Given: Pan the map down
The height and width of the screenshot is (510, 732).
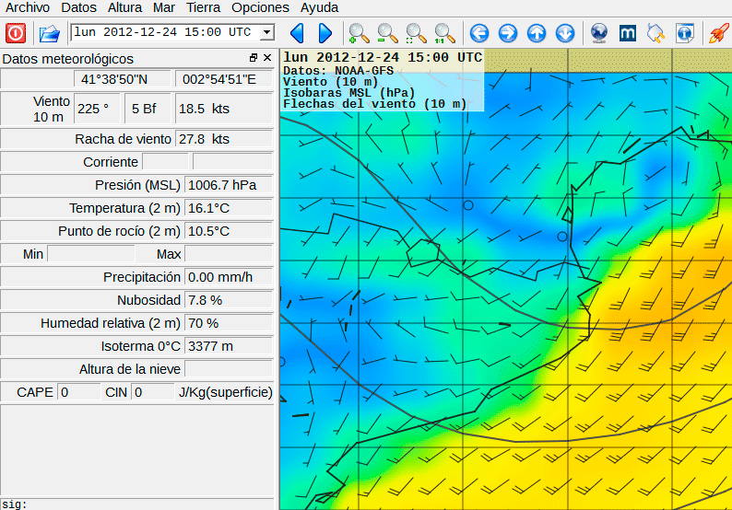Looking at the screenshot, I should [565, 33].
